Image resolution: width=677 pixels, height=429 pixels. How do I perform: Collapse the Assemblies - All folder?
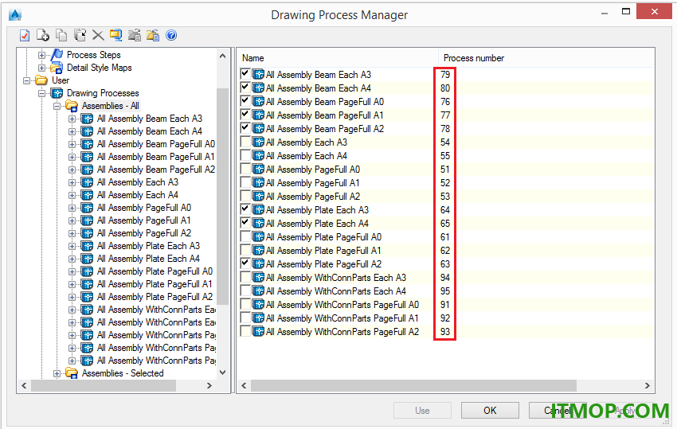57,106
